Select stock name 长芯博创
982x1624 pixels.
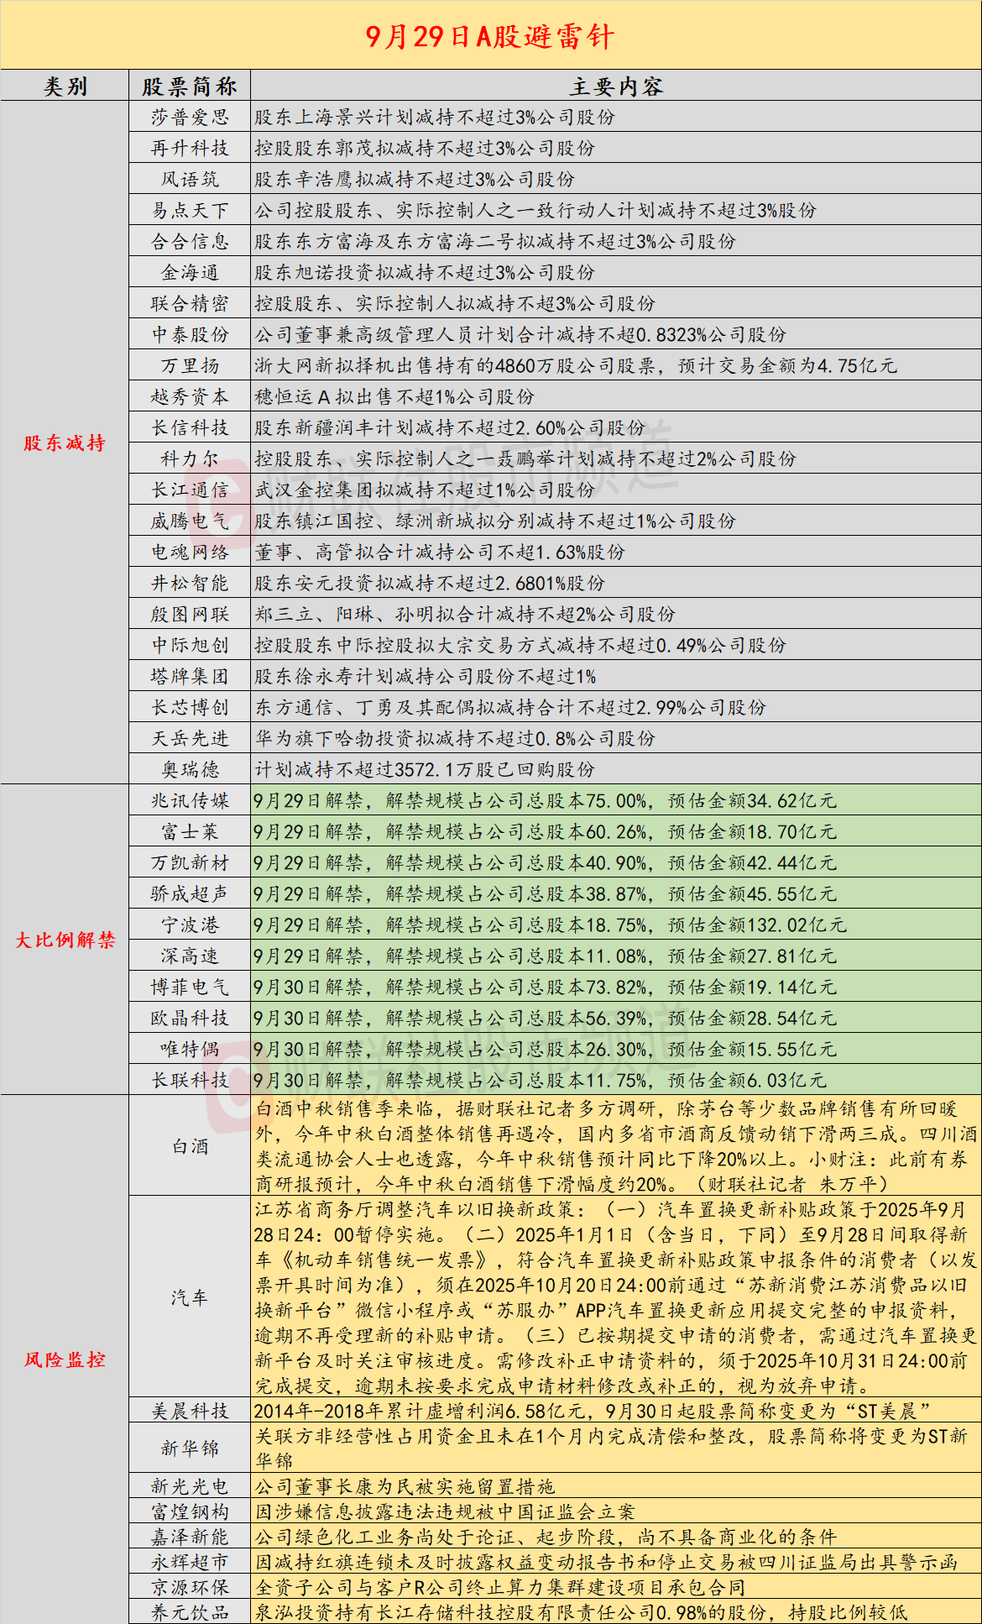pyautogui.click(x=190, y=707)
